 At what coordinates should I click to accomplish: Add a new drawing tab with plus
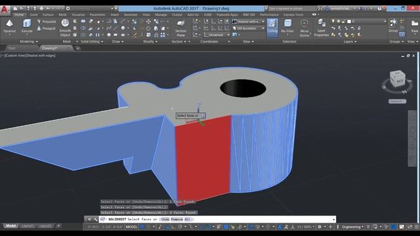pyautogui.click(x=77, y=49)
